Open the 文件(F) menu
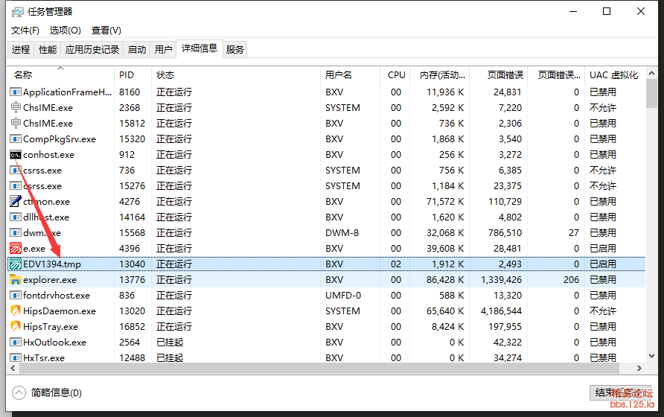Image resolution: width=664 pixels, height=417 pixels. pos(25,31)
